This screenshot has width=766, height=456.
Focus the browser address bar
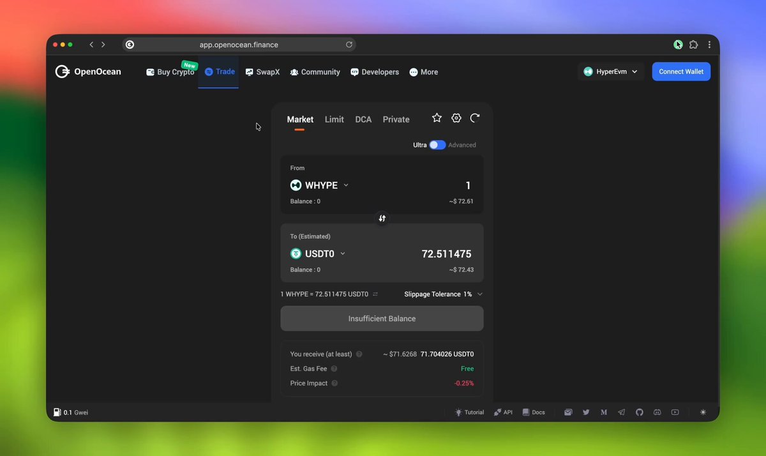(x=239, y=45)
